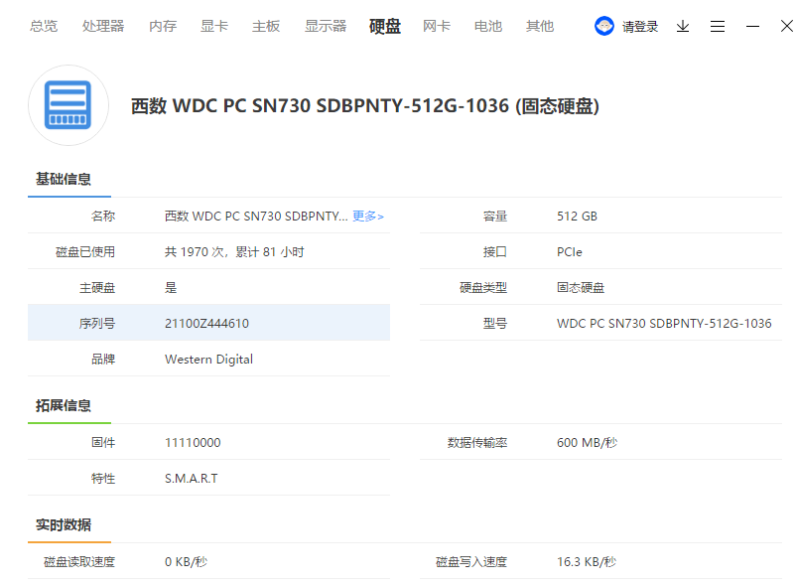The height and width of the screenshot is (586, 797).
Task: Open the 内存 memory tab
Action: (x=163, y=26)
